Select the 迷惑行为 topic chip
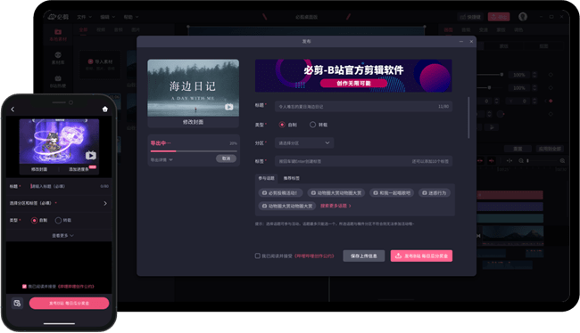580x333 pixels. [x=435, y=192]
